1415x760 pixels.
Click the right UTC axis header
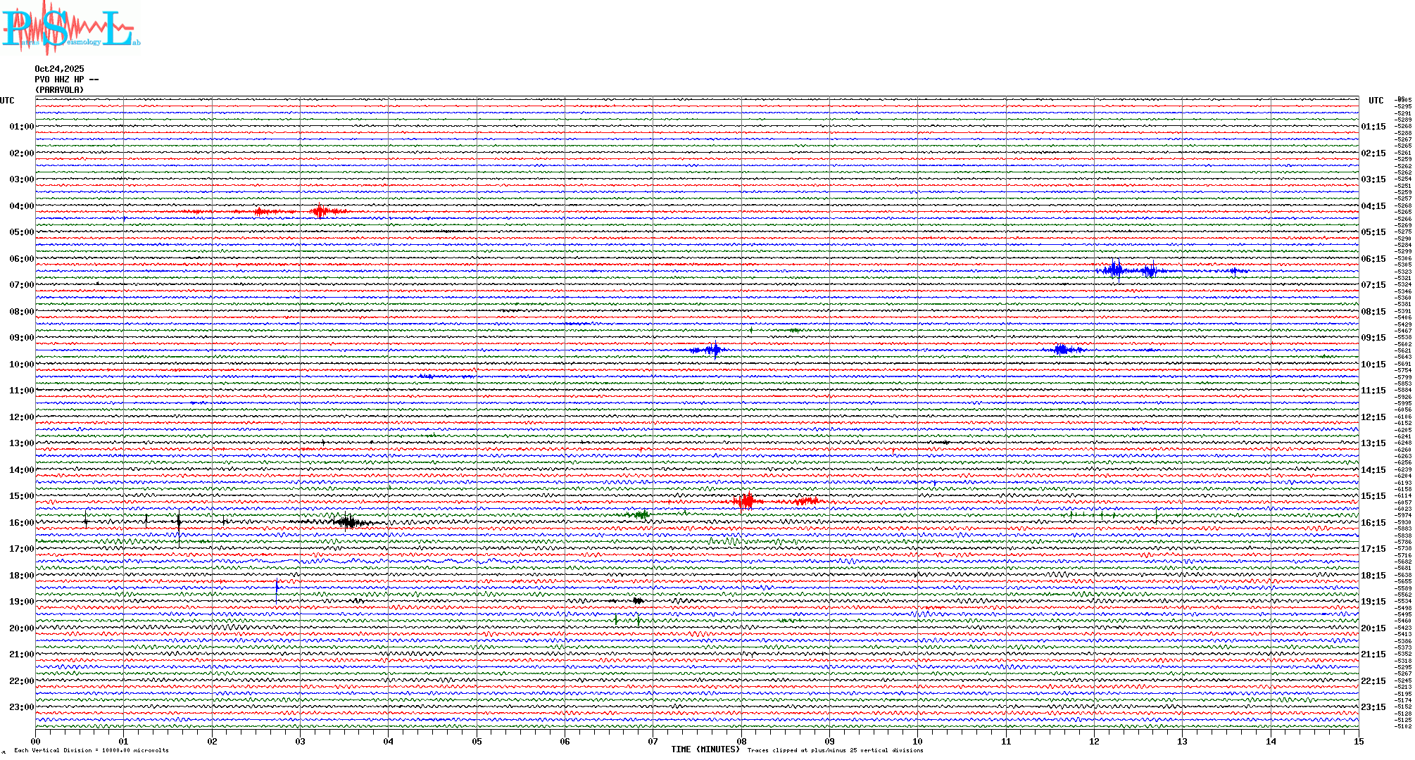point(1376,101)
